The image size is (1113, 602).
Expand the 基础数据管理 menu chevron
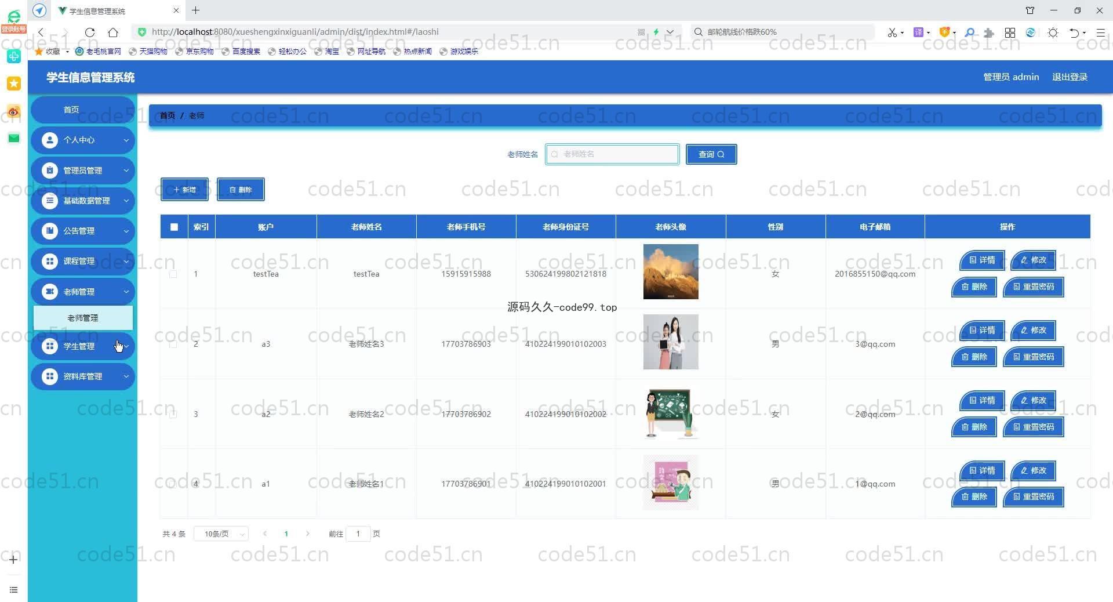coord(126,201)
